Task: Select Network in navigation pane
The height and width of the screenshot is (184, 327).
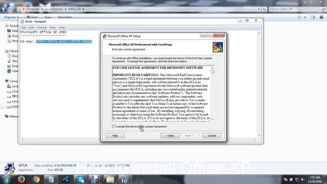Action: (x=12, y=116)
